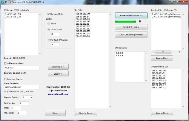Save the IPs list to file

pos(86,113)
